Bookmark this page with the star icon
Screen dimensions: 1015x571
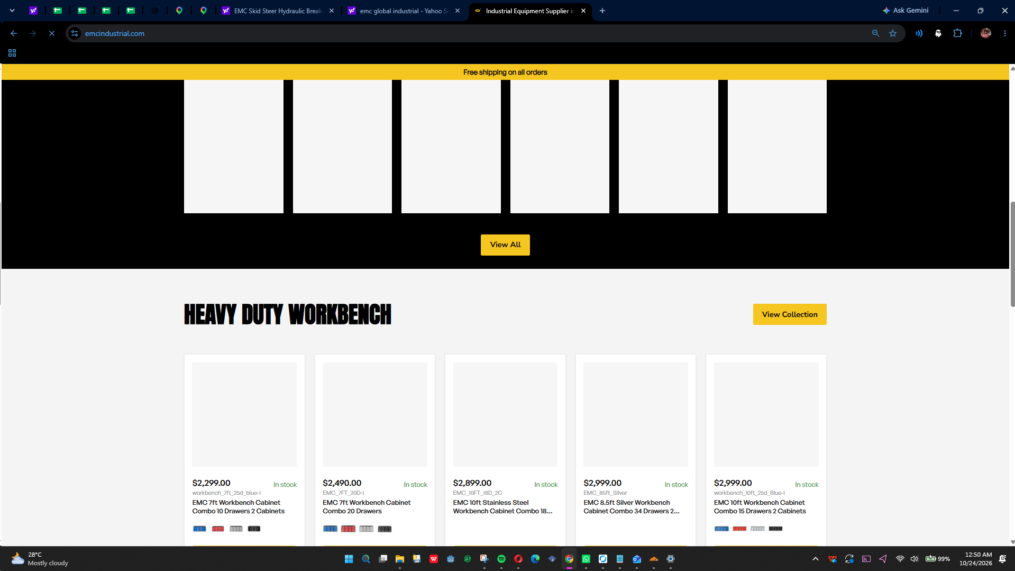[893, 33]
